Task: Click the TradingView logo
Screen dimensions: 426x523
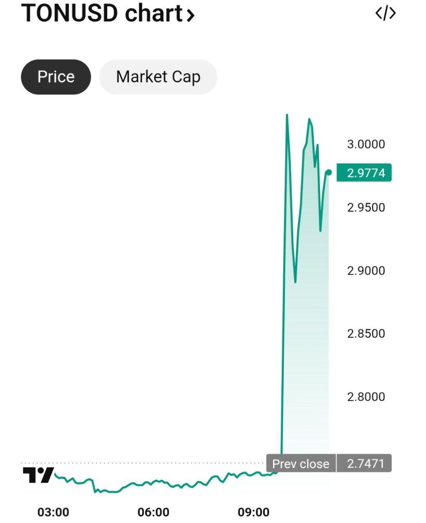Action: pos(38,475)
